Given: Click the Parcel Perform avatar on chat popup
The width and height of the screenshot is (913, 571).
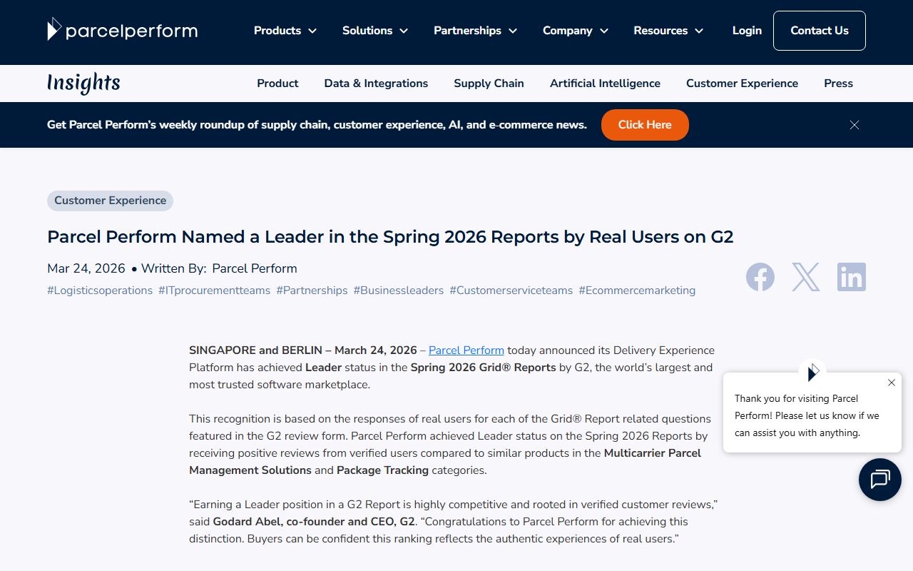Looking at the screenshot, I should 812,373.
